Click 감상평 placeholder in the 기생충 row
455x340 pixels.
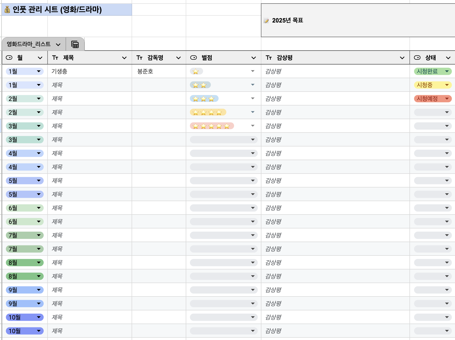click(x=273, y=71)
